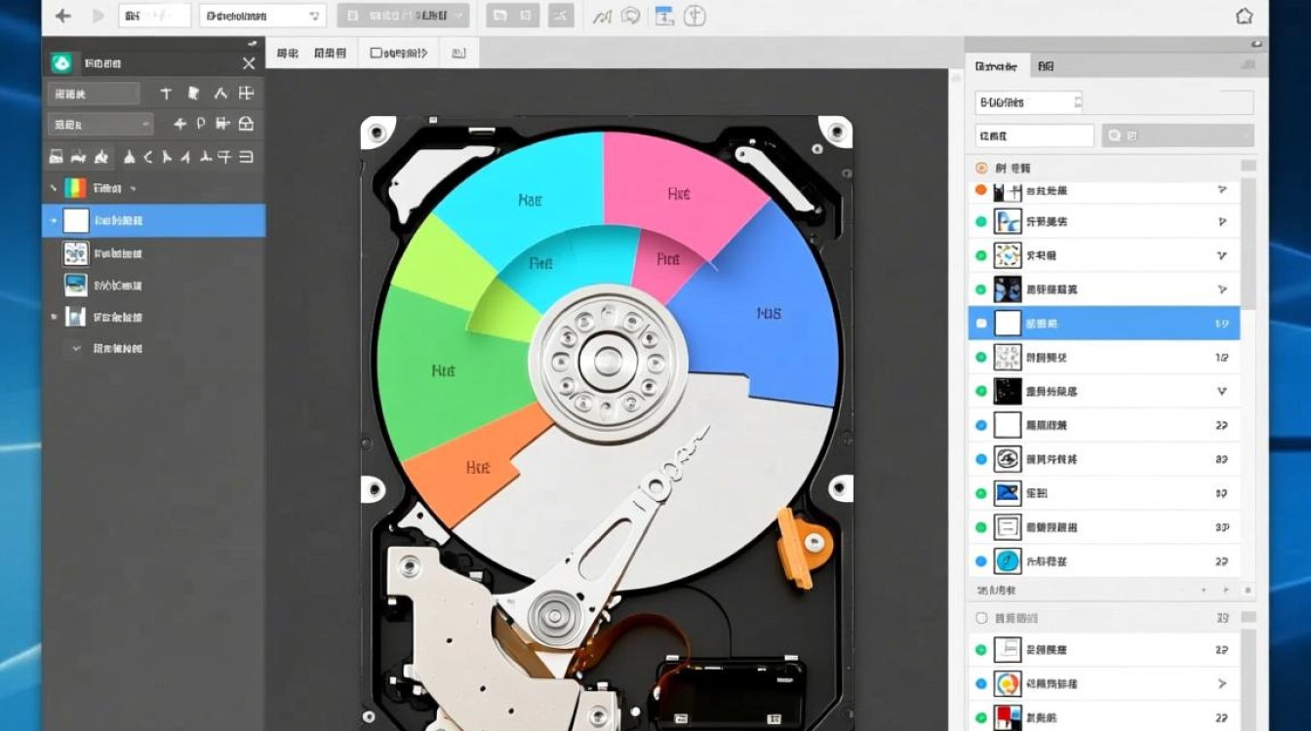The width and height of the screenshot is (1311, 731).
Task: Toggle the orange status dot on the topmost right-panel layer
Action: [x=980, y=190]
